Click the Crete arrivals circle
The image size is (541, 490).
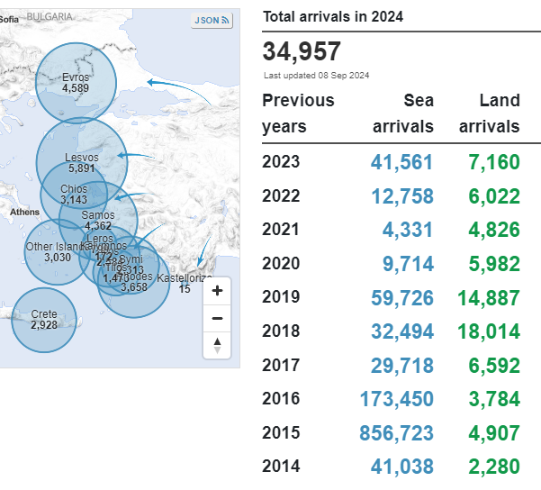pyautogui.click(x=44, y=320)
